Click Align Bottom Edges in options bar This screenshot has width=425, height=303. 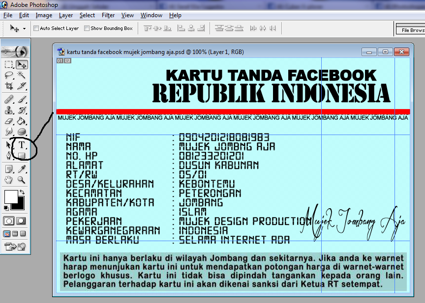(168, 28)
